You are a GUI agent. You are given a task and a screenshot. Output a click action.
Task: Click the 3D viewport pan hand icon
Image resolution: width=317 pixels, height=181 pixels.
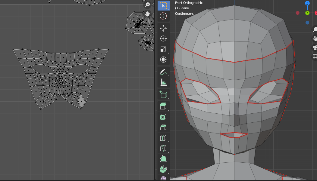(x=315, y=38)
